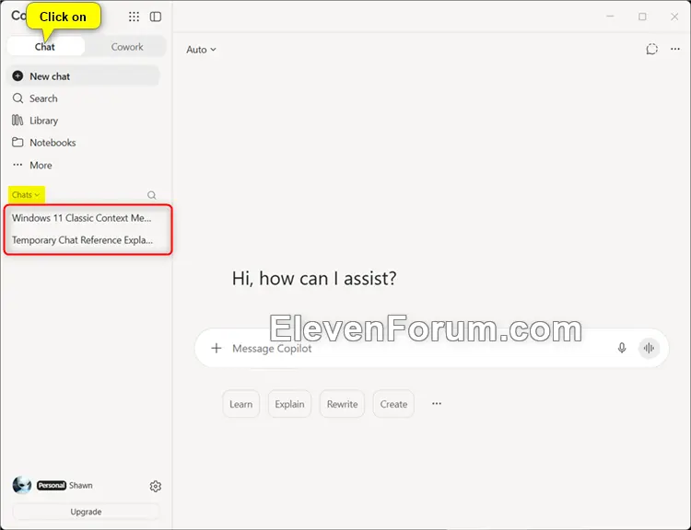This screenshot has height=530, width=691.
Task: Start a New chat
Action: [84, 76]
